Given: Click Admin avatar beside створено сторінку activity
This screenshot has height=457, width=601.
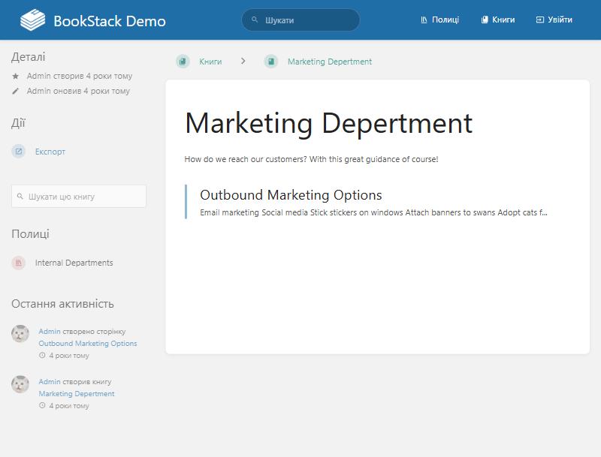Looking at the screenshot, I should tap(20, 333).
